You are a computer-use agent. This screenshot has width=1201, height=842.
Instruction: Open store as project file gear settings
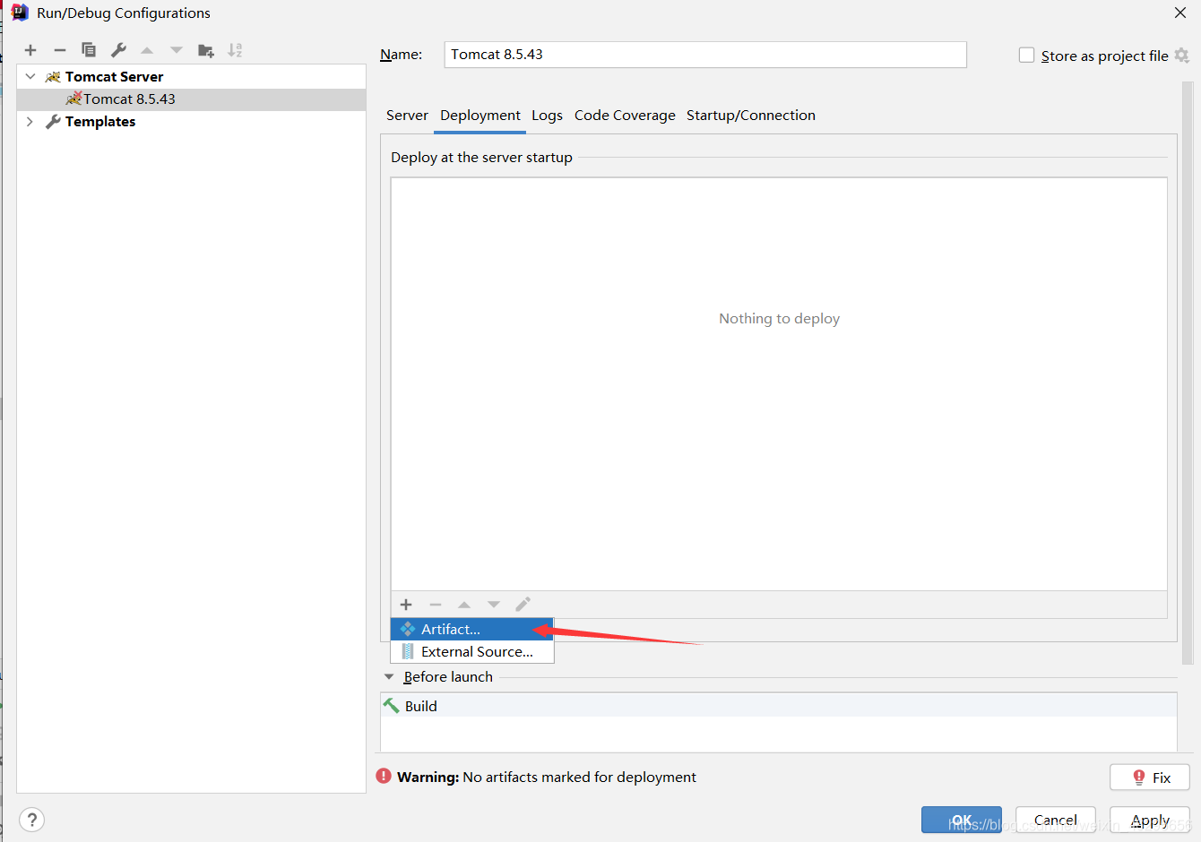point(1182,56)
